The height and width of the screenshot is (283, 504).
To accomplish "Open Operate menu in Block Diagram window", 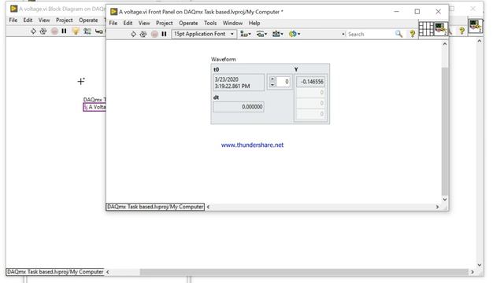I will (x=88, y=20).
